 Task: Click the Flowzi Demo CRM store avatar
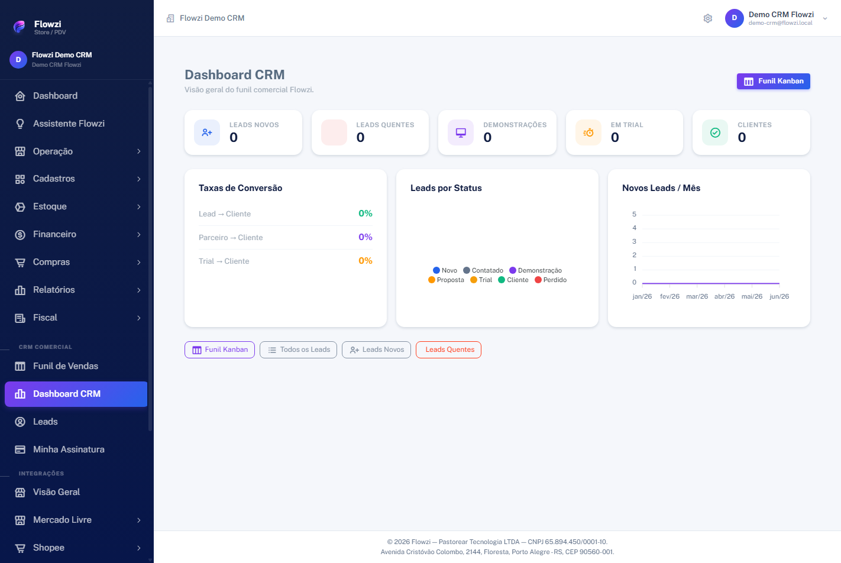tap(18, 60)
